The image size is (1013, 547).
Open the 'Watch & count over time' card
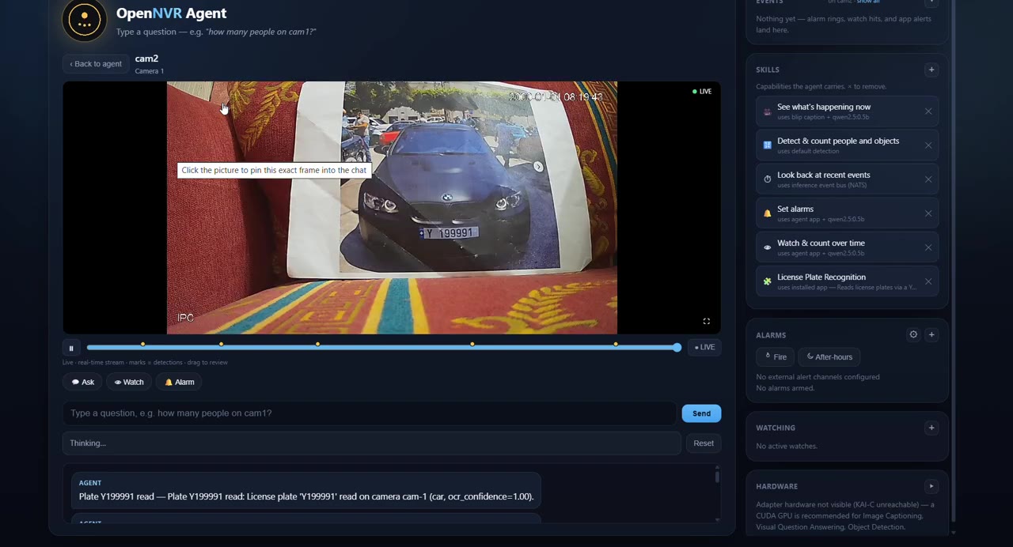847,247
